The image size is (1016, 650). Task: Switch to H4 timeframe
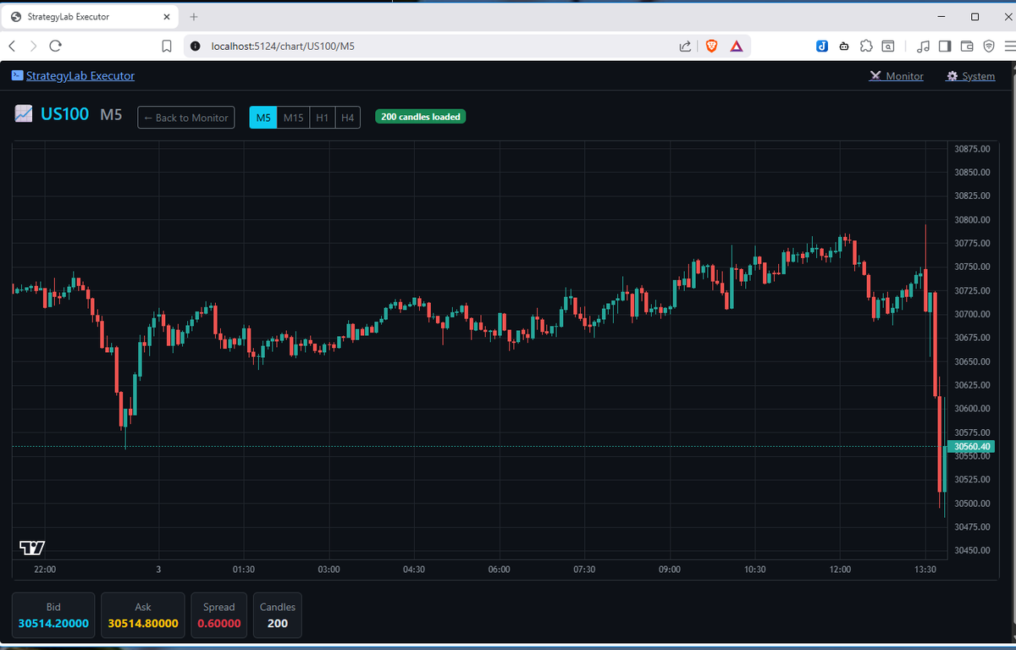click(x=347, y=118)
